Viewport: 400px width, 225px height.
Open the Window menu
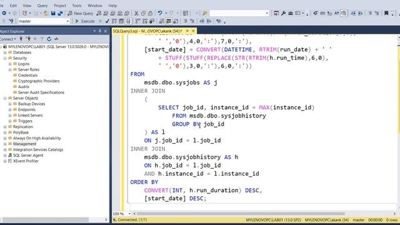95,6
